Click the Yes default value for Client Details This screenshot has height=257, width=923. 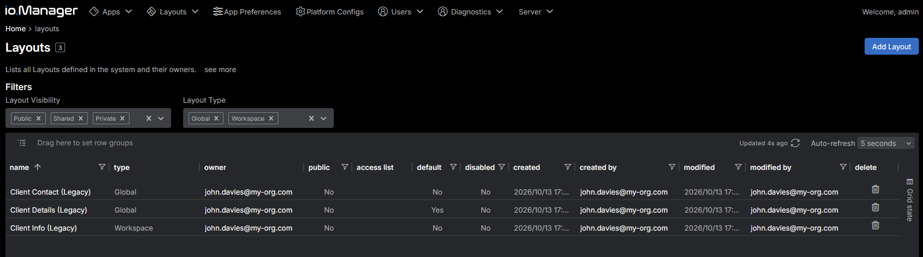click(x=437, y=210)
